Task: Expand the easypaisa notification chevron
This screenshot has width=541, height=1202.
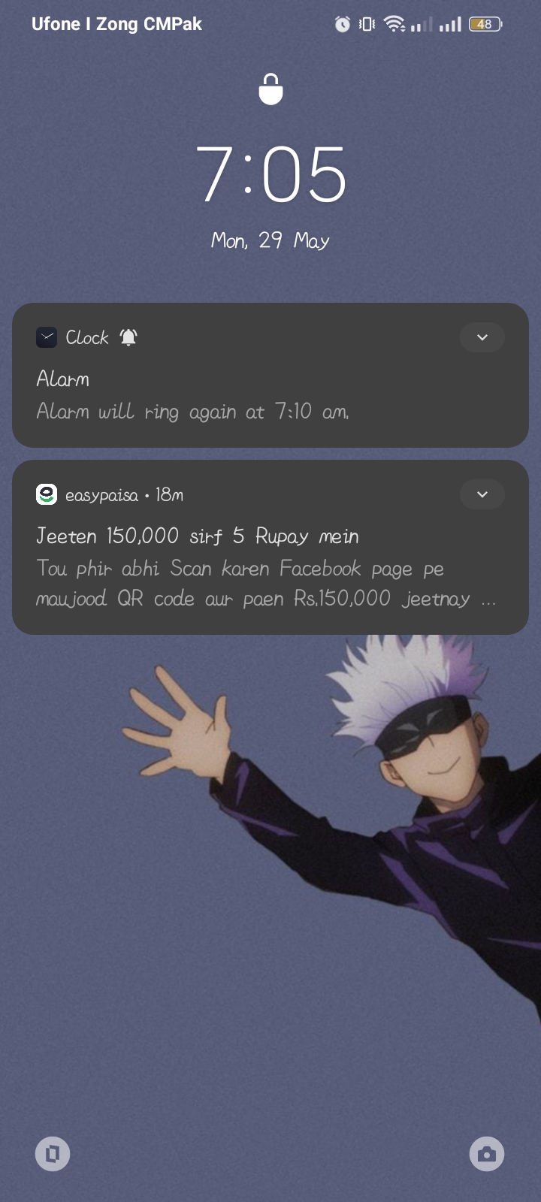Action: coord(482,494)
